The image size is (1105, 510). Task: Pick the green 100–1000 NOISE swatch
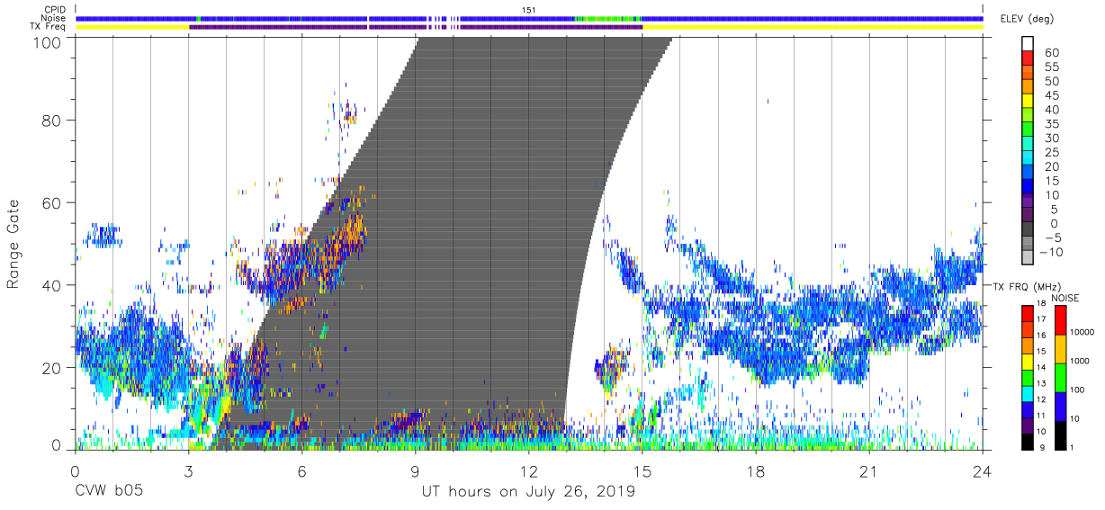tap(1060, 377)
